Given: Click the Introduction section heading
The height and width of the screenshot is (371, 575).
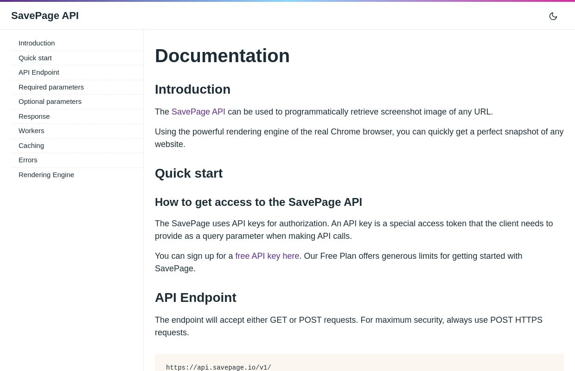Looking at the screenshot, I should tap(192, 90).
